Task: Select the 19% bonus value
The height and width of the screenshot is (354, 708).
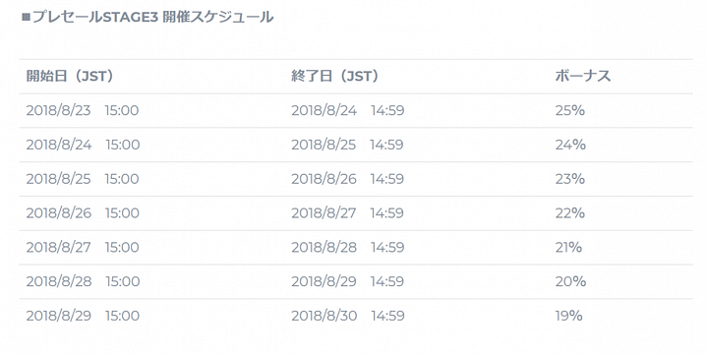Action: [x=569, y=316]
